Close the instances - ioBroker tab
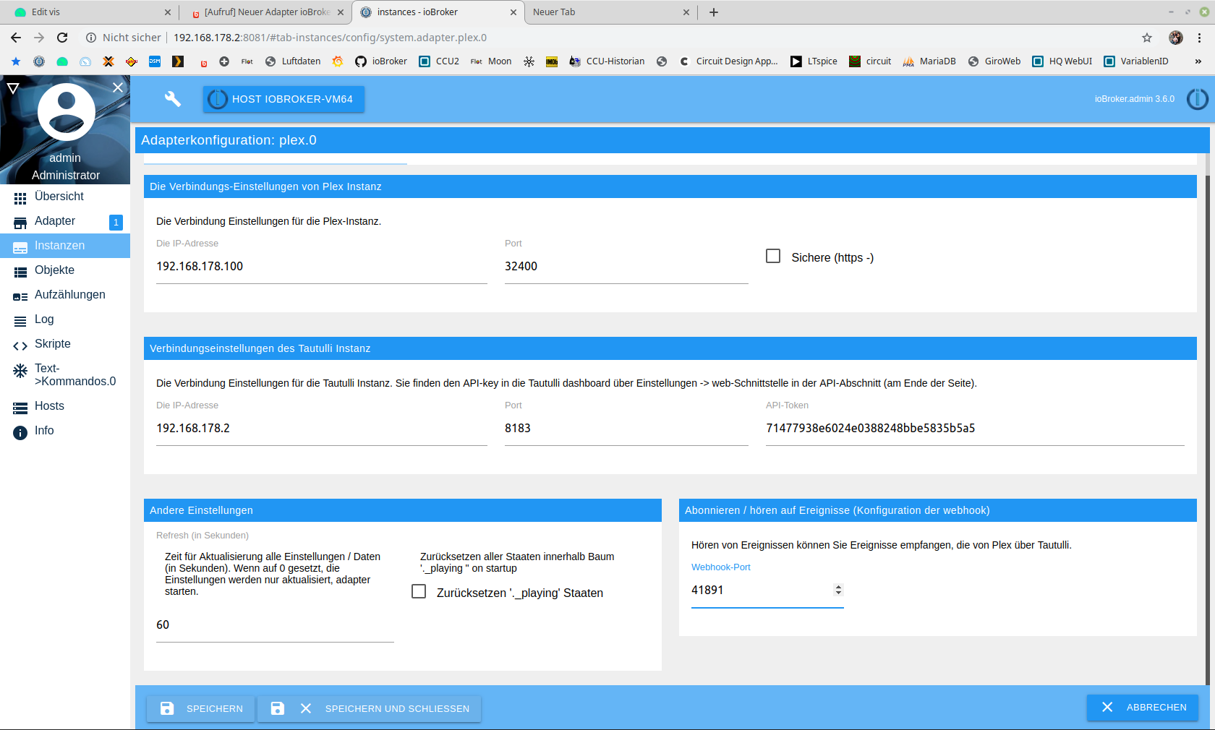Viewport: 1215px width, 730px height. click(x=513, y=12)
